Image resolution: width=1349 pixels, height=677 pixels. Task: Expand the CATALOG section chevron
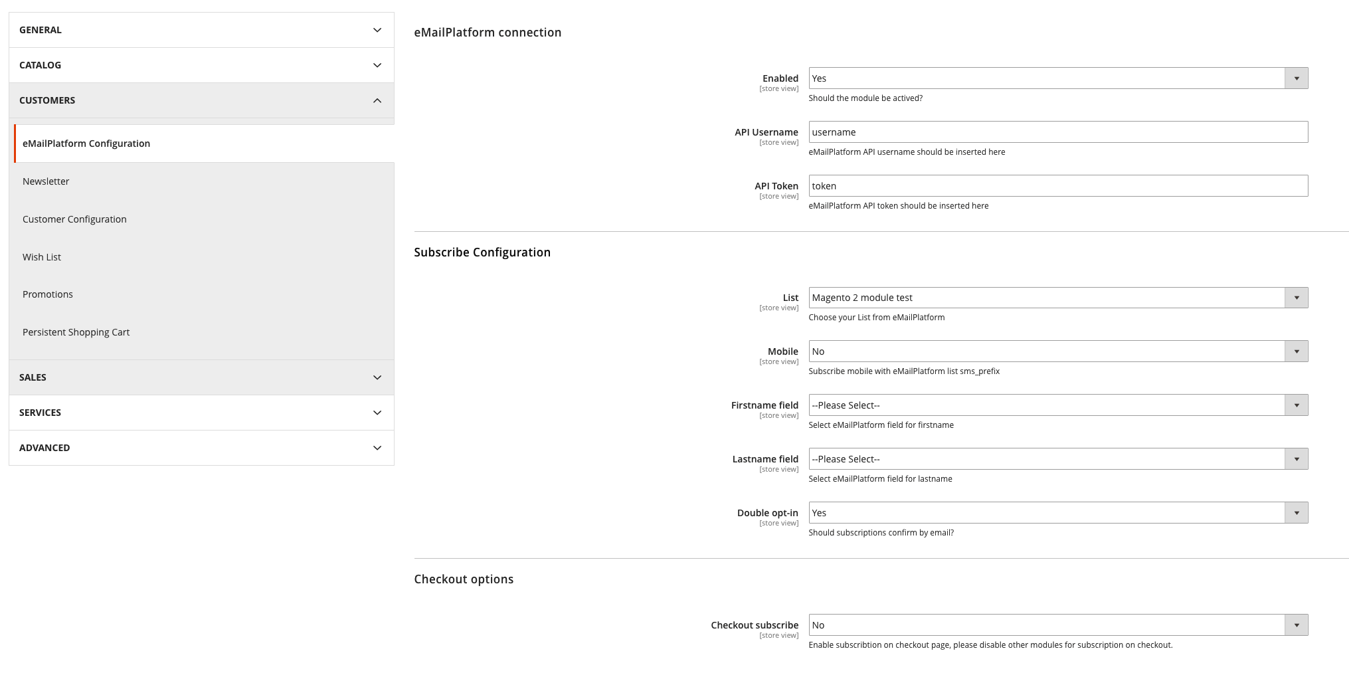pos(377,65)
